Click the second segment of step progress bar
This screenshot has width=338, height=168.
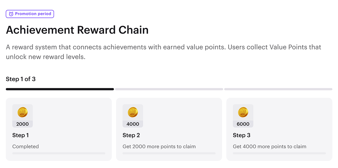169,89
